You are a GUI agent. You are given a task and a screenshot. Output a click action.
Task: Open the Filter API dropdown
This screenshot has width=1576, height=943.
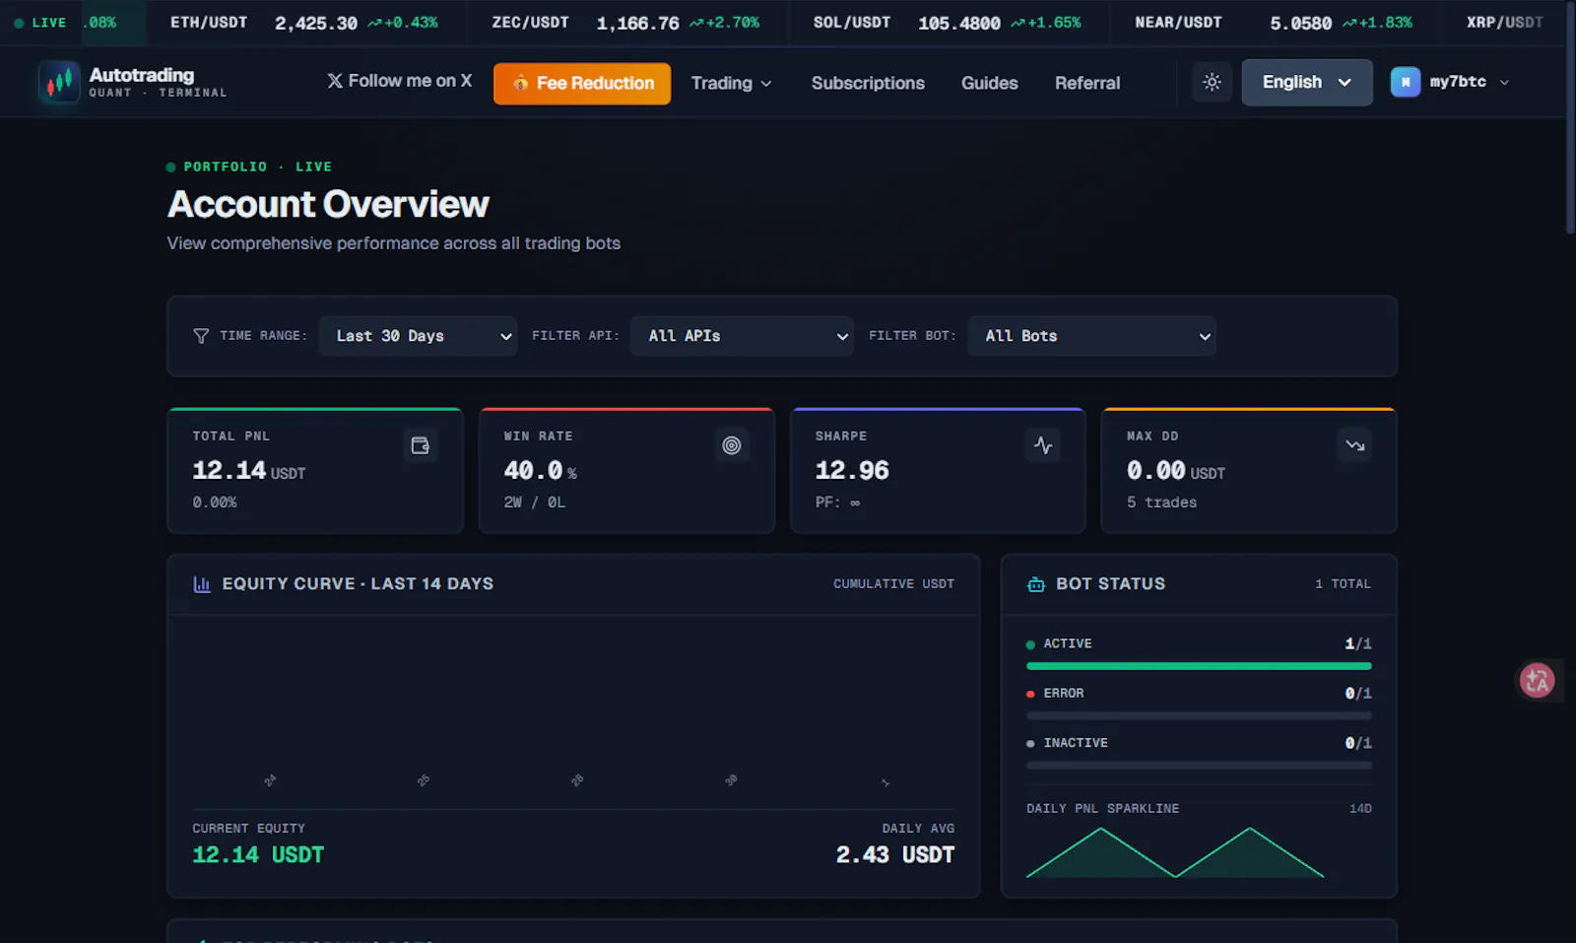click(x=742, y=336)
